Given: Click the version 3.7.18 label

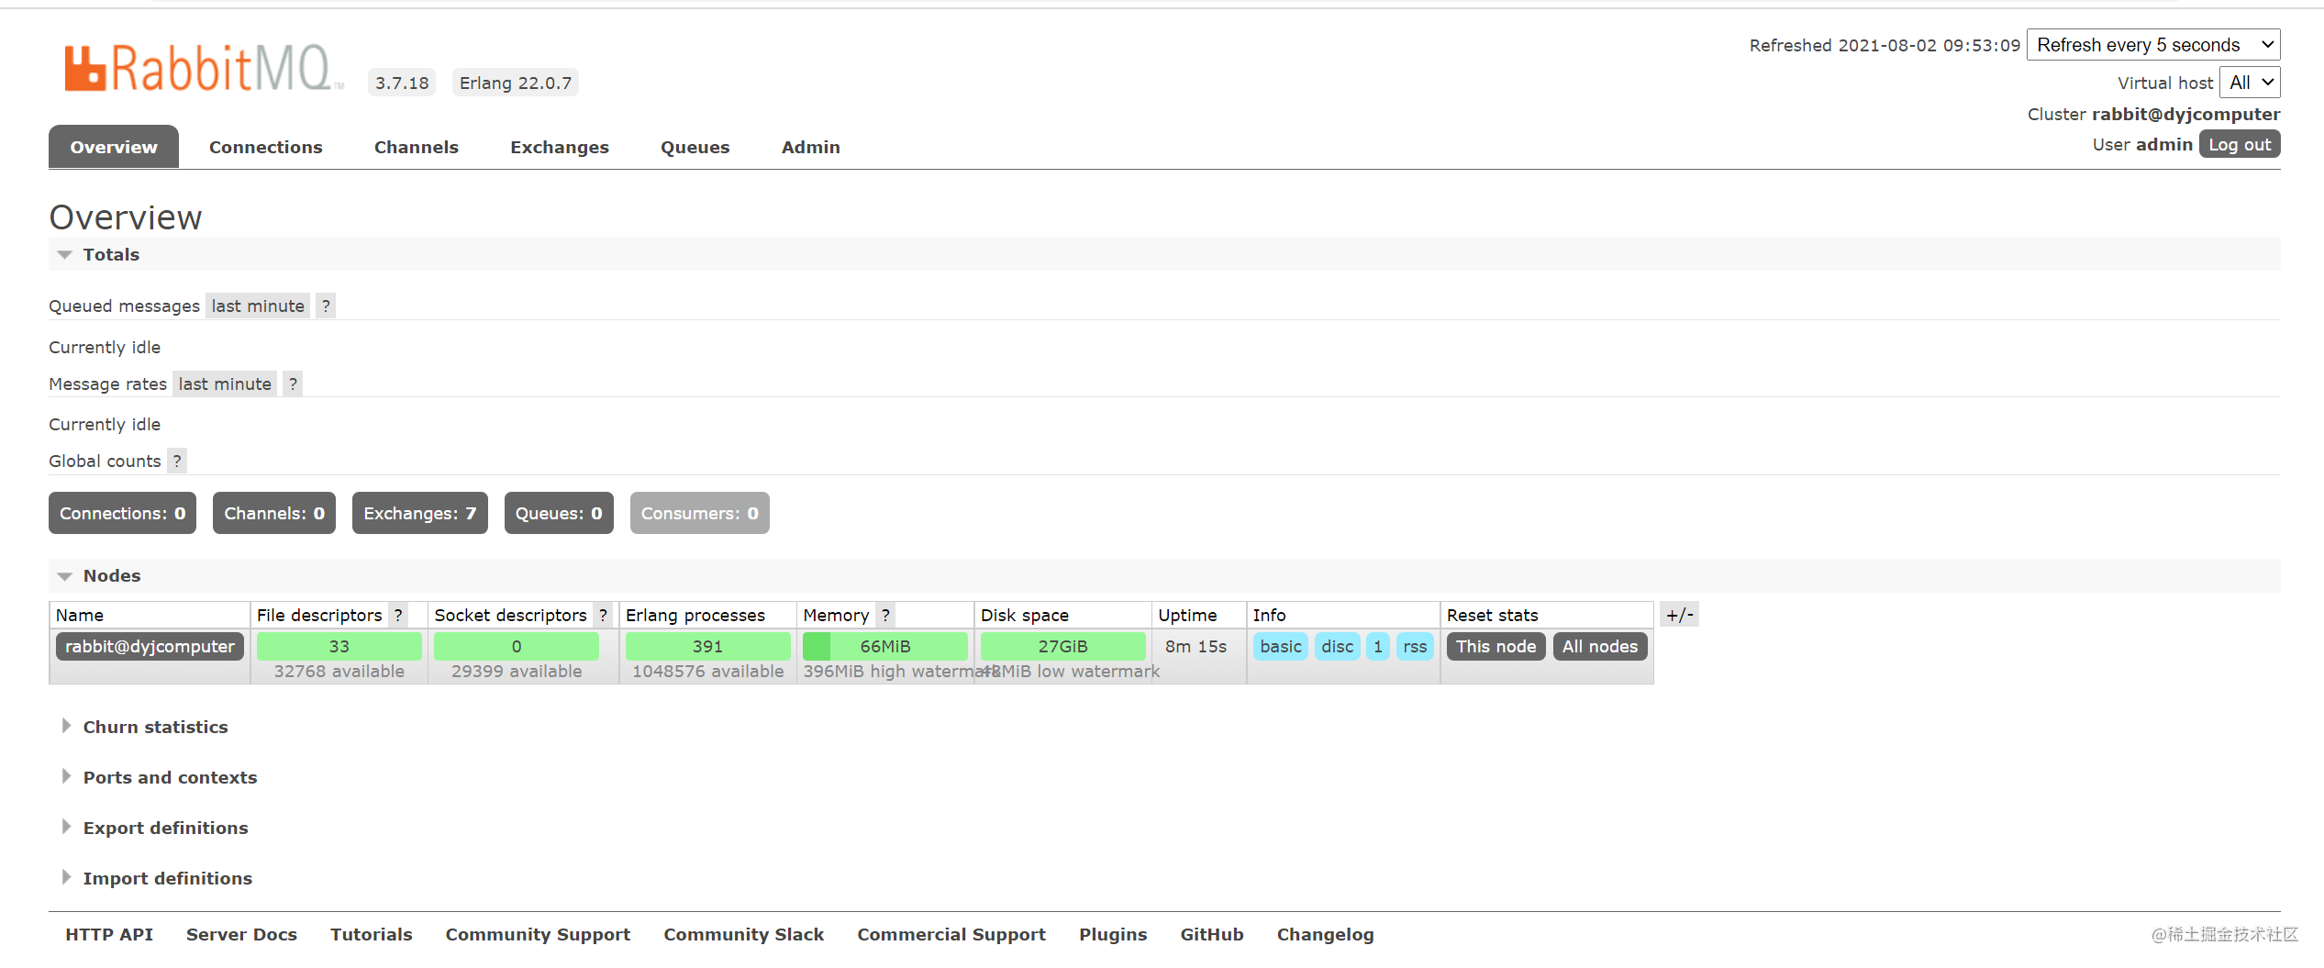Looking at the screenshot, I should tap(402, 83).
